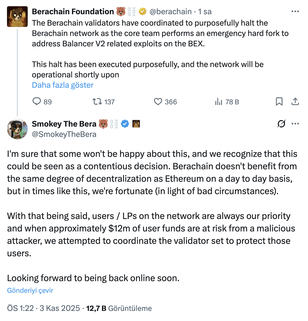Viewport: 308px width, 321px height.
Task: Click the @berachain handle
Action: coord(171,12)
